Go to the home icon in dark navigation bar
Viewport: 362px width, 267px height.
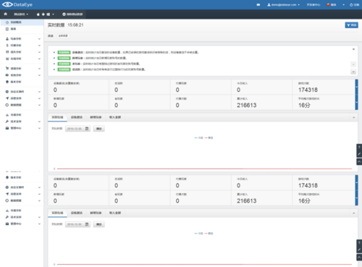click(x=5, y=14)
